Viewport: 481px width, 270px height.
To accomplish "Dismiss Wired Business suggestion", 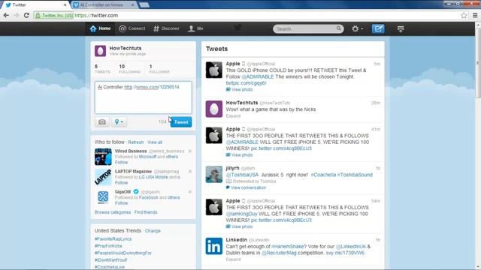I will 190,151.
